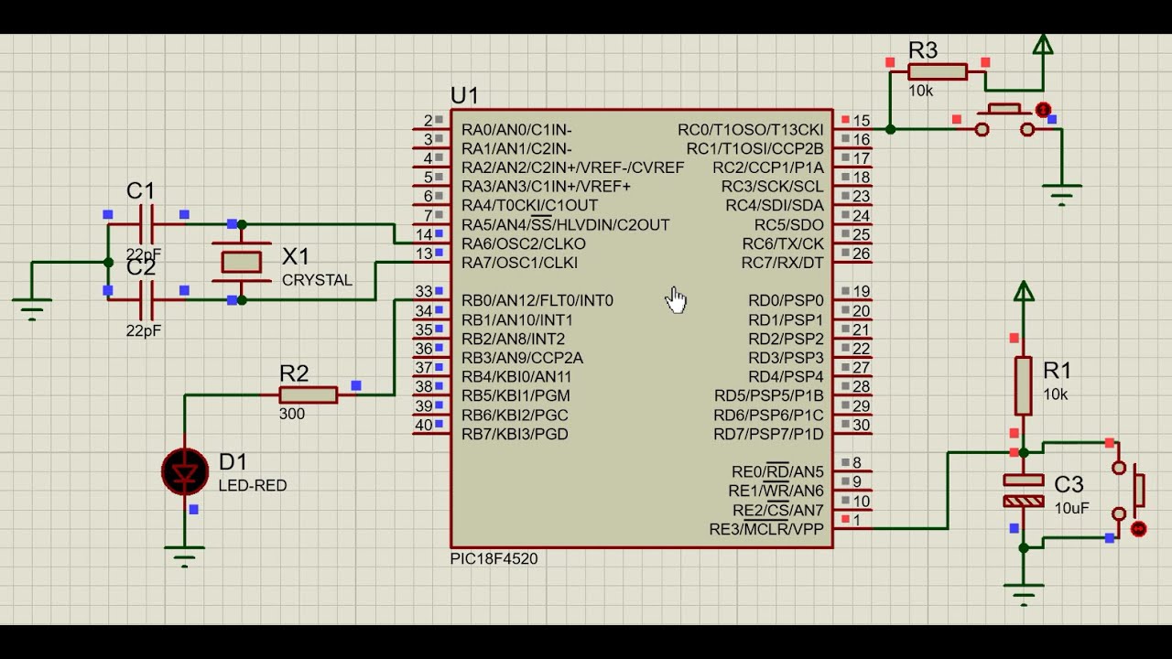1172x659 pixels.
Task: Click the CRYSTAL value label
Action: point(317,280)
